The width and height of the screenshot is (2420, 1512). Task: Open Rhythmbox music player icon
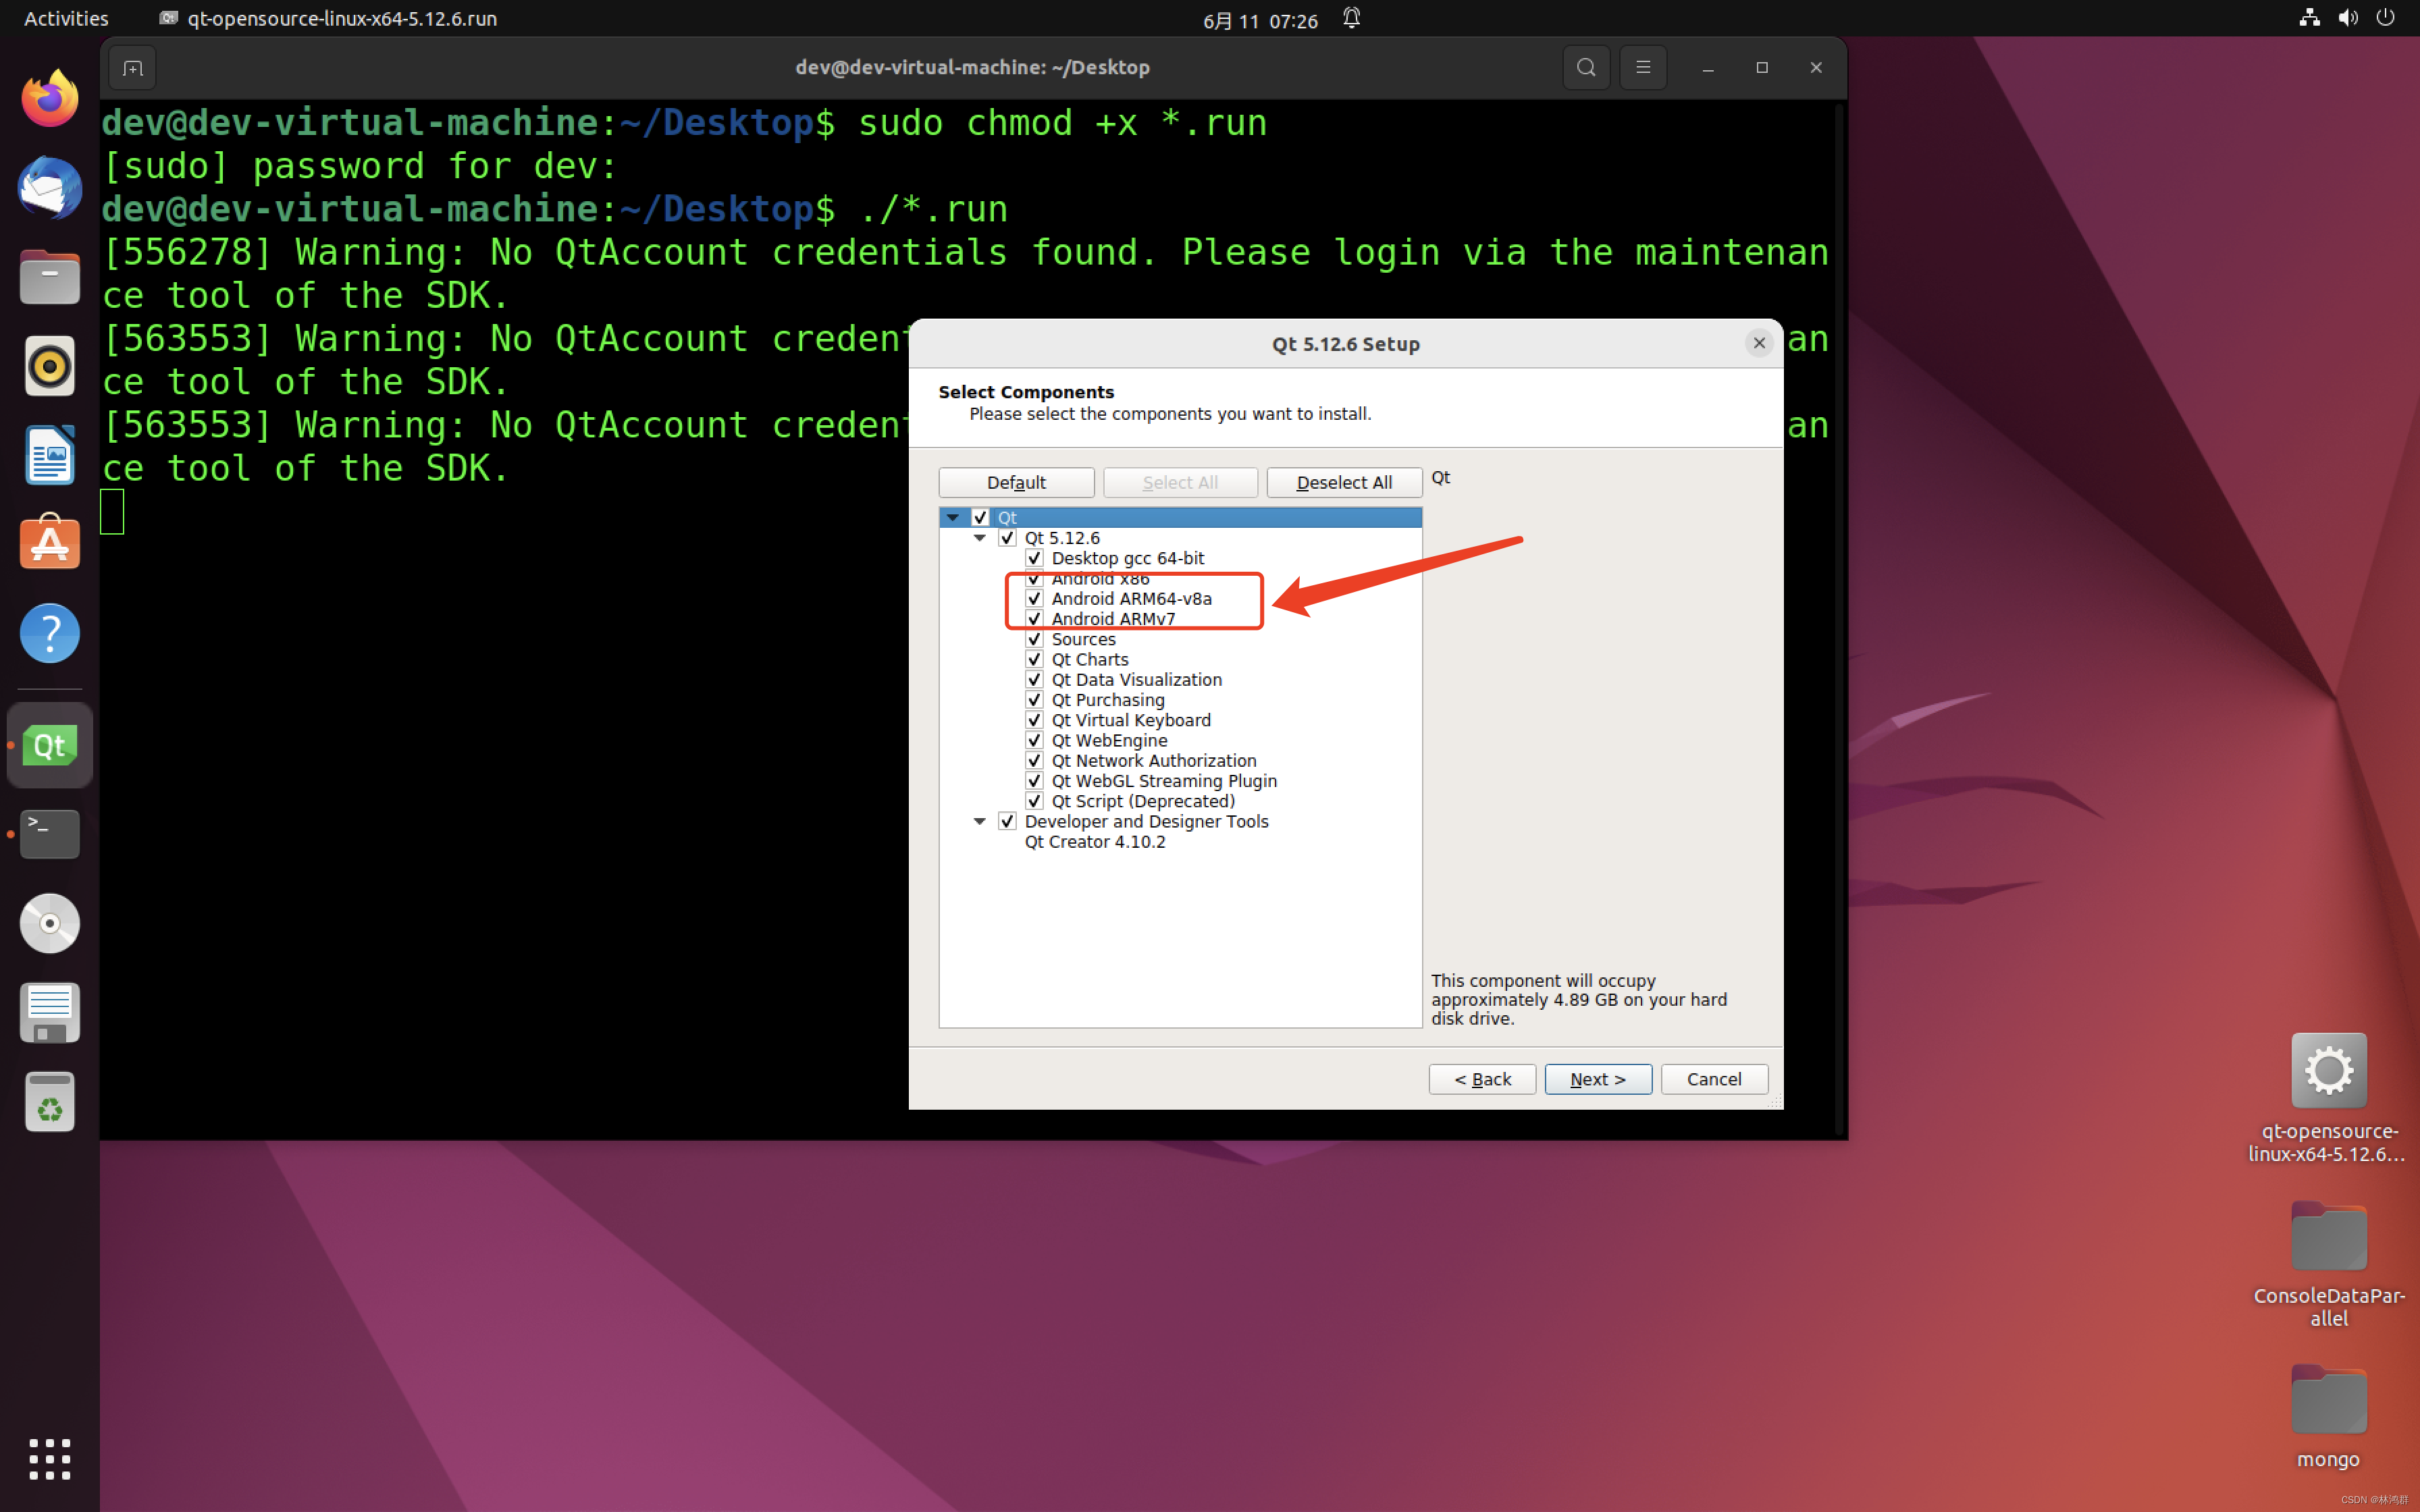[49, 366]
